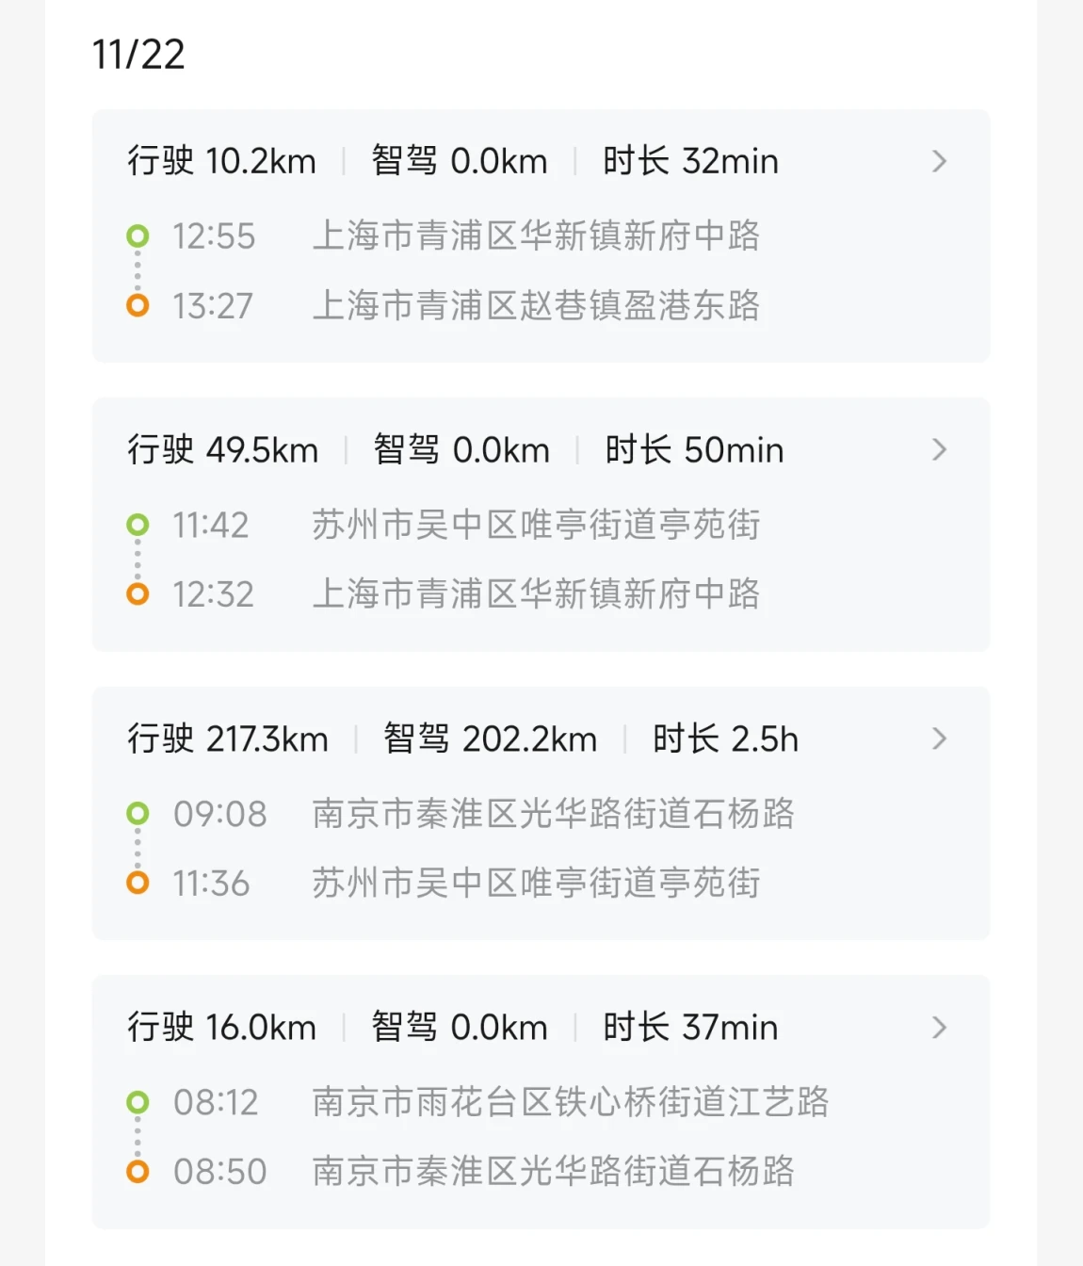
Task: Open the 49.5km trip details arrow
Action: [x=939, y=450]
